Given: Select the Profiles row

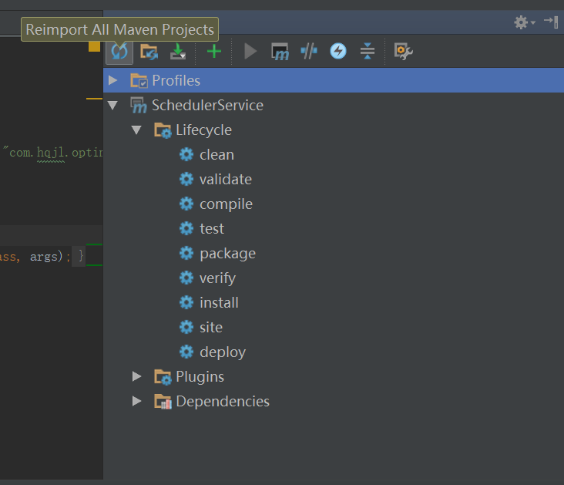Looking at the screenshot, I should point(334,80).
